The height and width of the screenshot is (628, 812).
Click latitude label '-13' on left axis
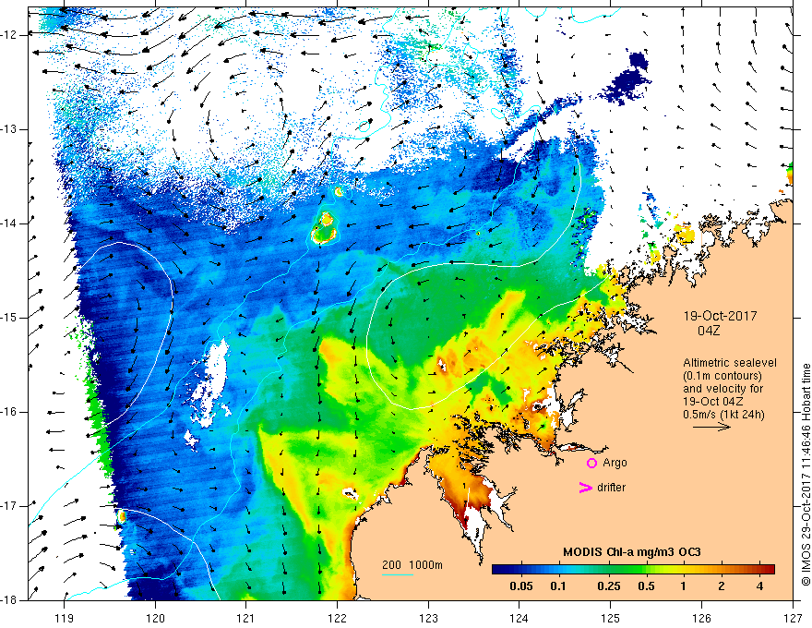9,129
